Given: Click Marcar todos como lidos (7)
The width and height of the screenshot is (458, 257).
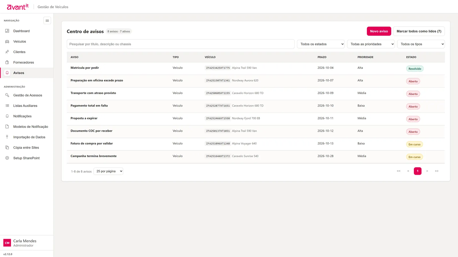Looking at the screenshot, I should tap(419, 31).
